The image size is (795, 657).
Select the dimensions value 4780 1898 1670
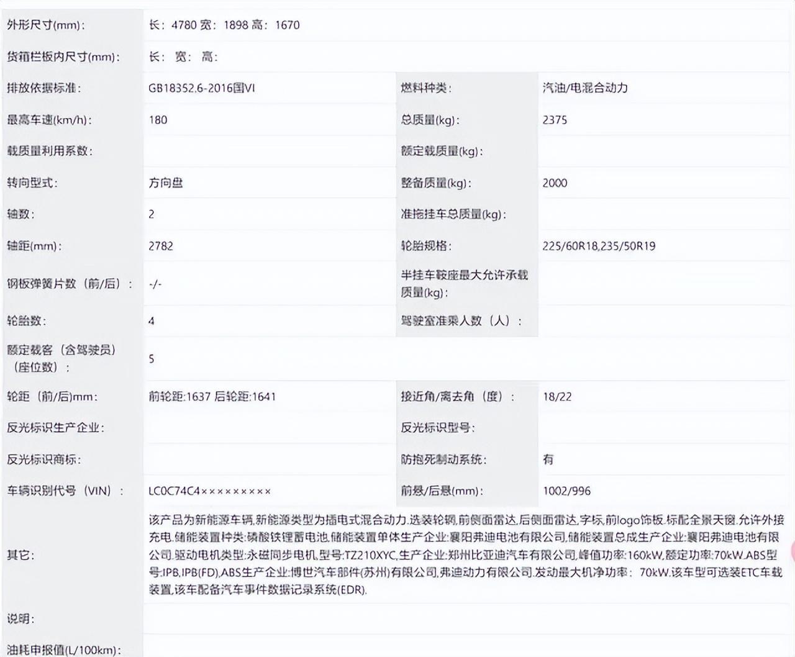(x=224, y=25)
